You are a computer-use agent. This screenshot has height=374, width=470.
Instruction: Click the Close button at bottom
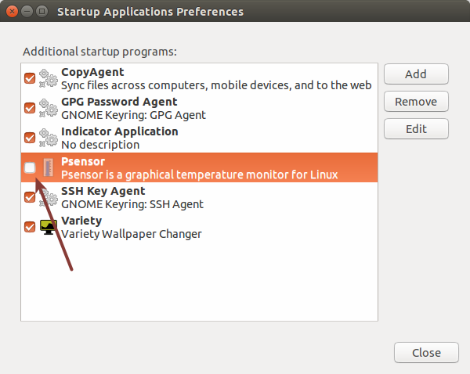coord(425,353)
